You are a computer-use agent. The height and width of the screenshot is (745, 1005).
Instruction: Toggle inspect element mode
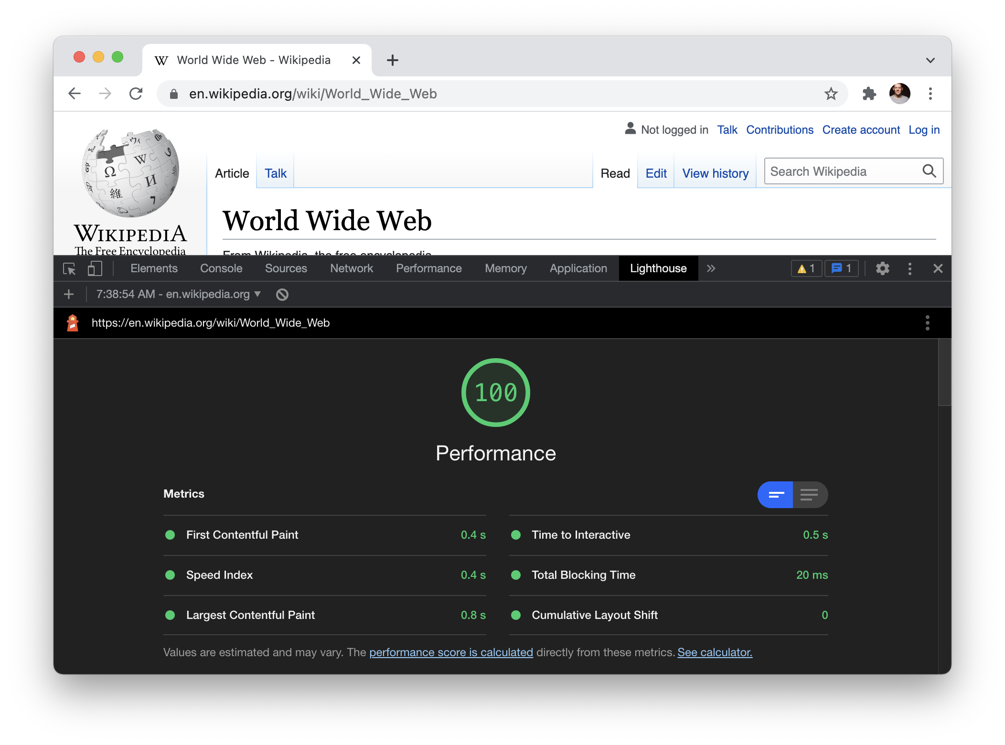pos(69,268)
